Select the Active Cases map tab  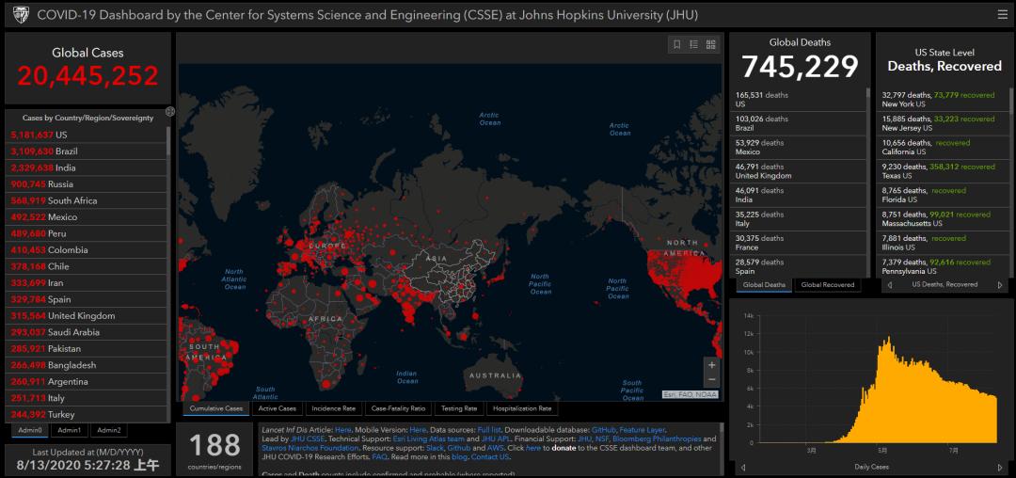tap(278, 408)
